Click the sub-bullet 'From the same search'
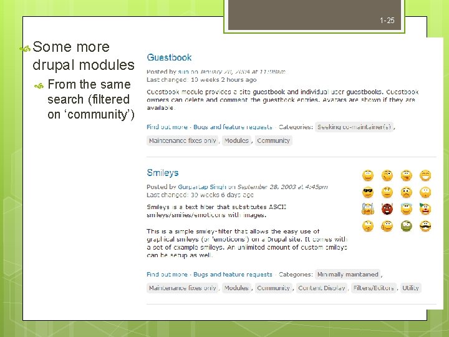Viewport: 449px width, 337px height. [91, 99]
